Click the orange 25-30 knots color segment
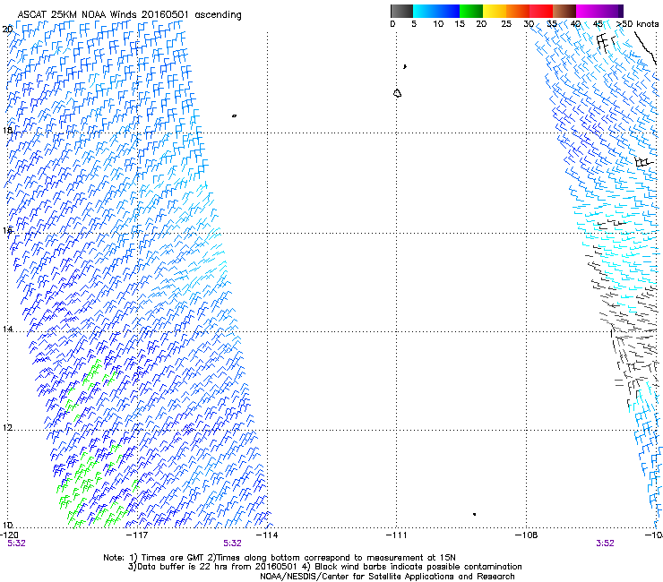This screenshot has height=582, width=663. [x=518, y=11]
